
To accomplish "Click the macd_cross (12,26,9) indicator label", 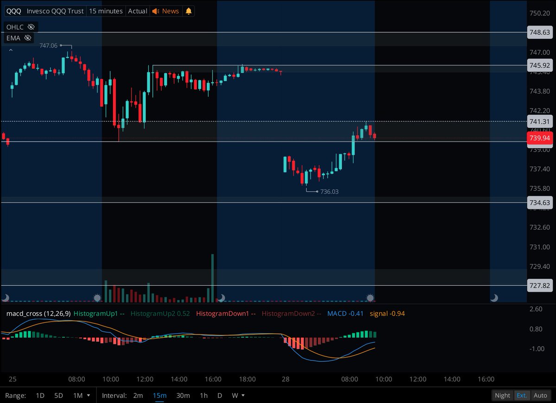I will [x=38, y=314].
